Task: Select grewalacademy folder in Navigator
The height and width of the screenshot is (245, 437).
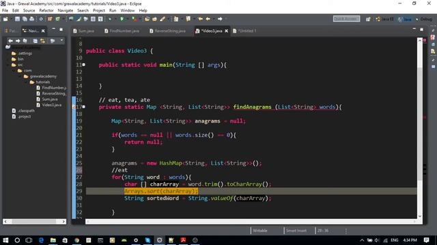Action: [x=40, y=76]
